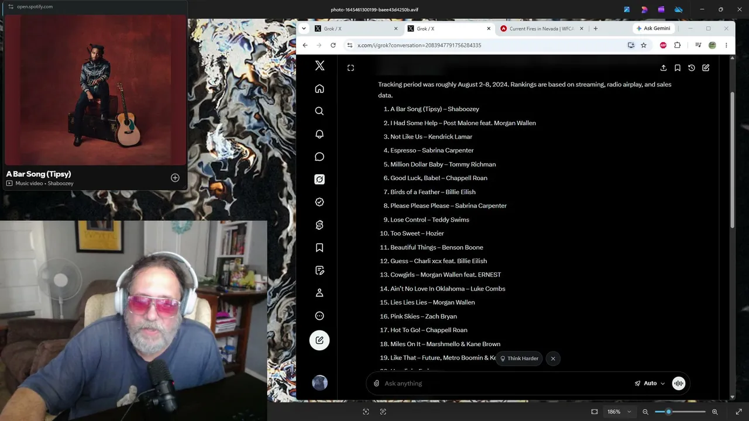The image size is (749, 421).
Task: Toggle Grok focus mode square icon
Action: click(x=351, y=68)
